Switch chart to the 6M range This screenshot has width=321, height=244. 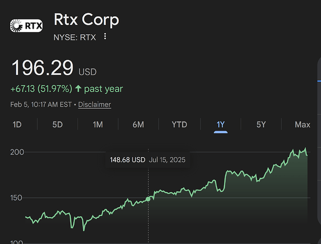click(x=138, y=124)
